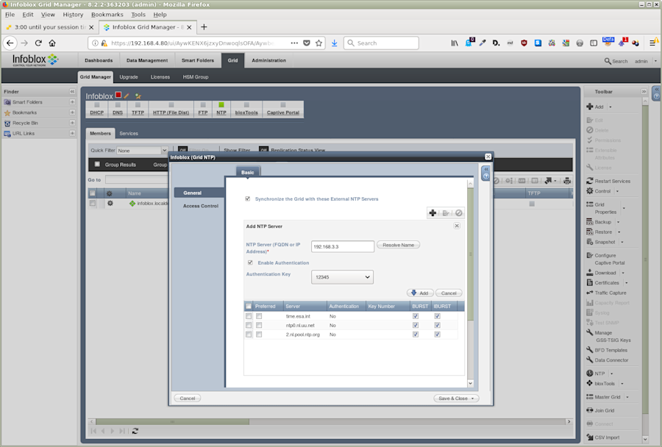Image resolution: width=662 pixels, height=447 pixels.
Task: Expand the NTP toolbar dropdown arrow
Action: pos(611,374)
